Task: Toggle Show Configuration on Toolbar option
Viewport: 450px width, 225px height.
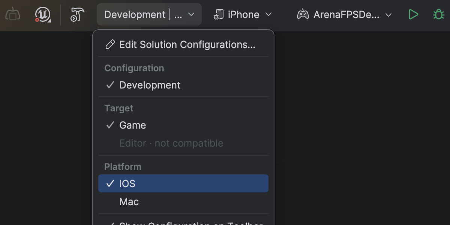Action: [x=190, y=223]
